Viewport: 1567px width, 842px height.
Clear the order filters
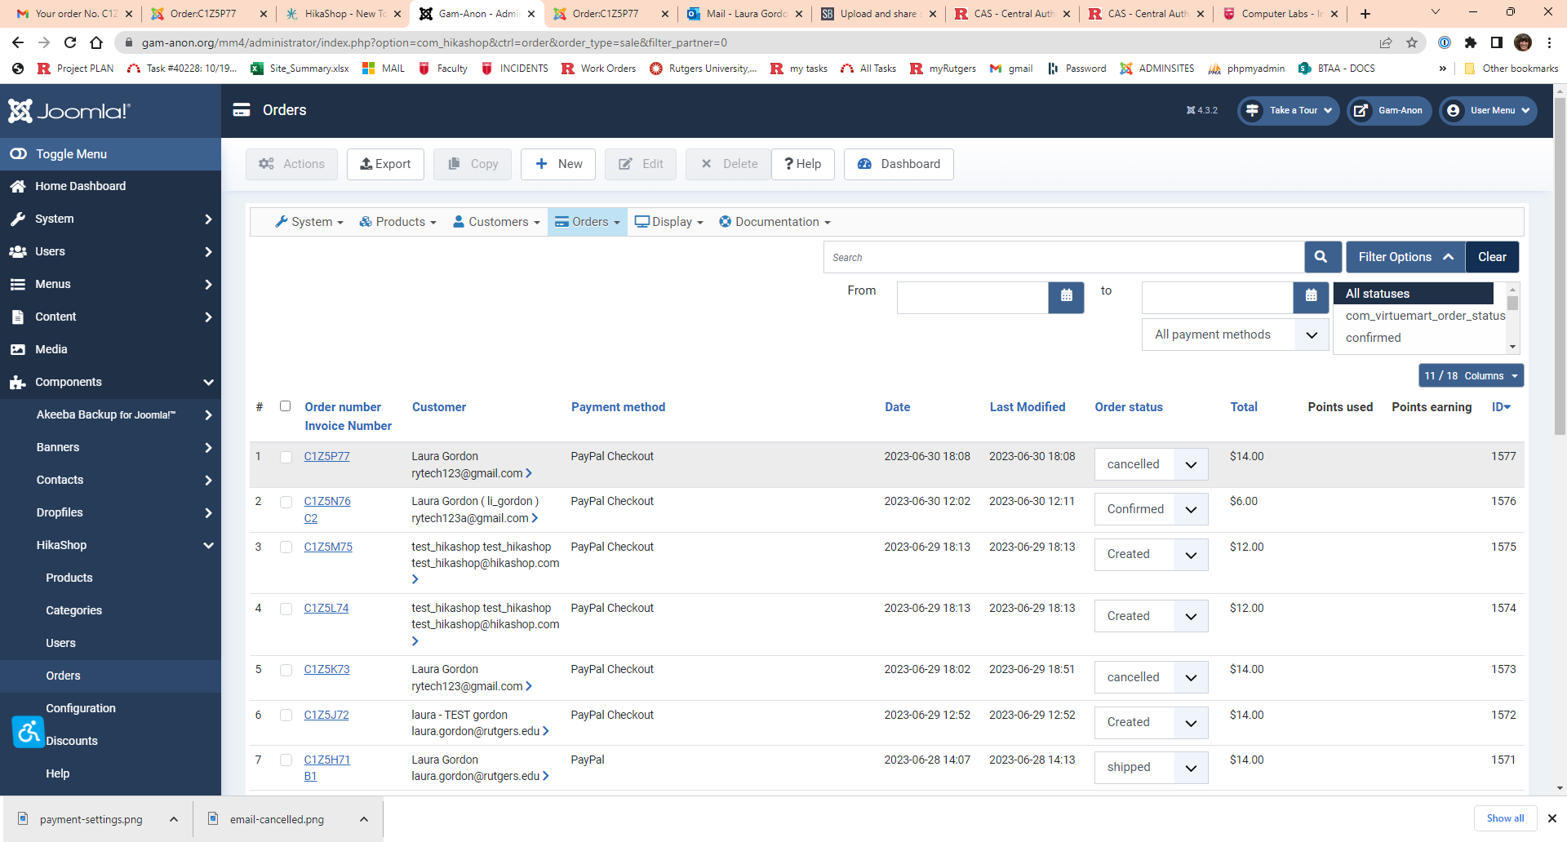pyautogui.click(x=1492, y=257)
